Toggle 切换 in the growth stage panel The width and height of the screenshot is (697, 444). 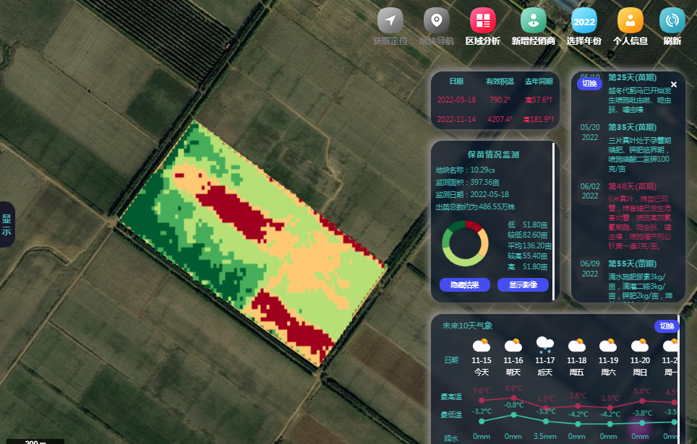point(589,84)
